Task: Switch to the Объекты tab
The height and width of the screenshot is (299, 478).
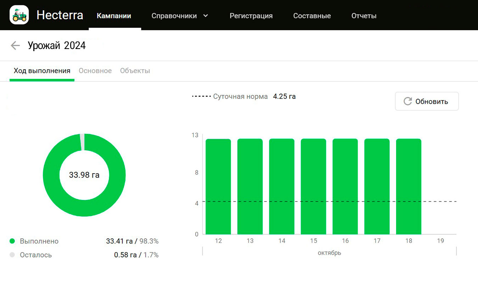Action: pyautogui.click(x=135, y=71)
